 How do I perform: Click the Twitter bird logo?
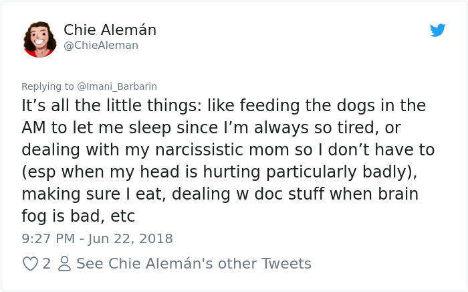(437, 29)
